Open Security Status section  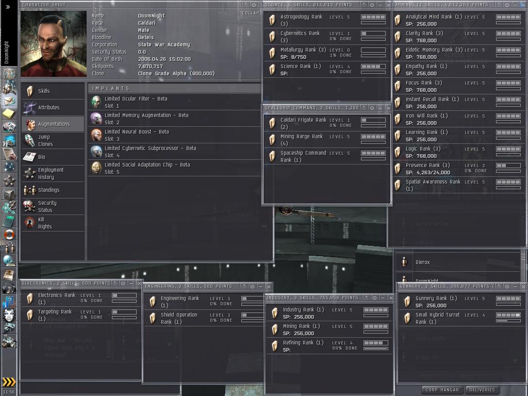pos(53,206)
